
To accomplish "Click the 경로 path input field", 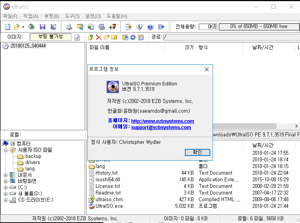I will point(231,37).
